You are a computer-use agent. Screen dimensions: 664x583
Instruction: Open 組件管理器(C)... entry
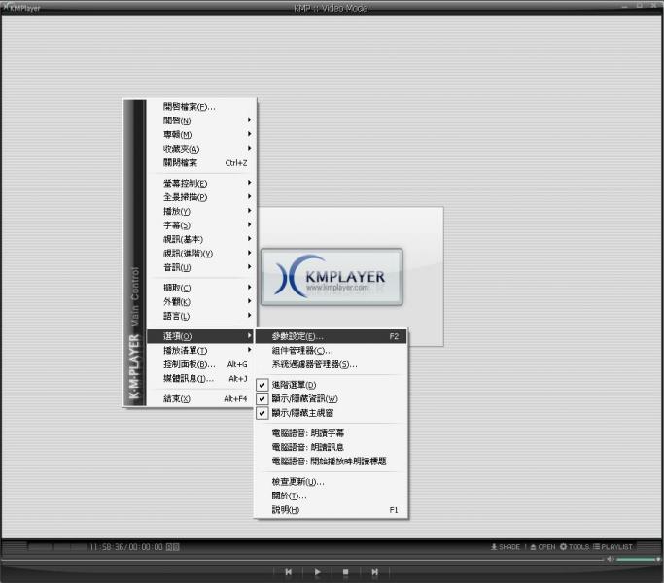tap(331, 351)
